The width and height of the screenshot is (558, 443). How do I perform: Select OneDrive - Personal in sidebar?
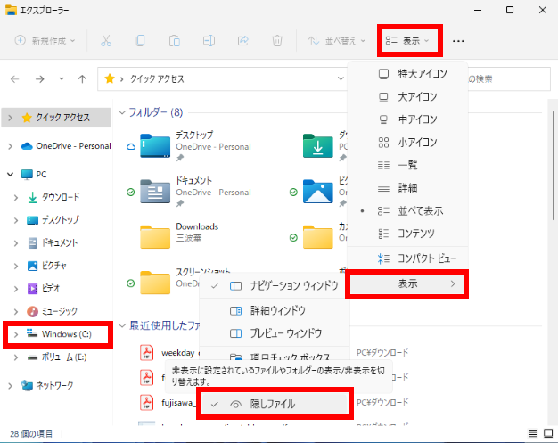pyautogui.click(x=66, y=146)
